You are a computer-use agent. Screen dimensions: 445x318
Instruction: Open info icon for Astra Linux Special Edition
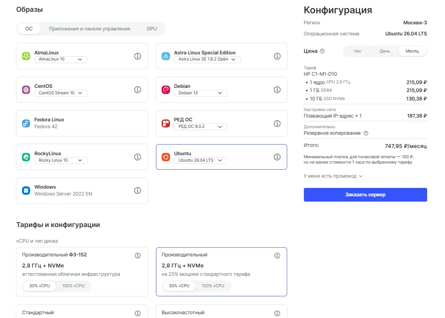click(277, 56)
